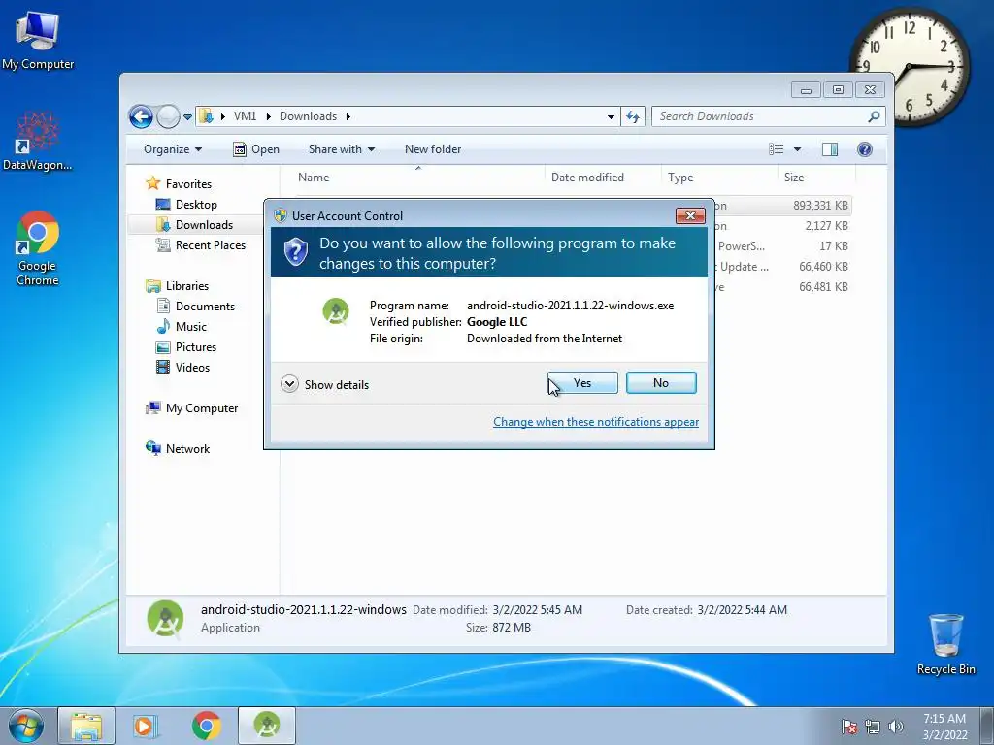Sort by the Name column header
Viewport: 994px width, 745px height.
coord(417,178)
